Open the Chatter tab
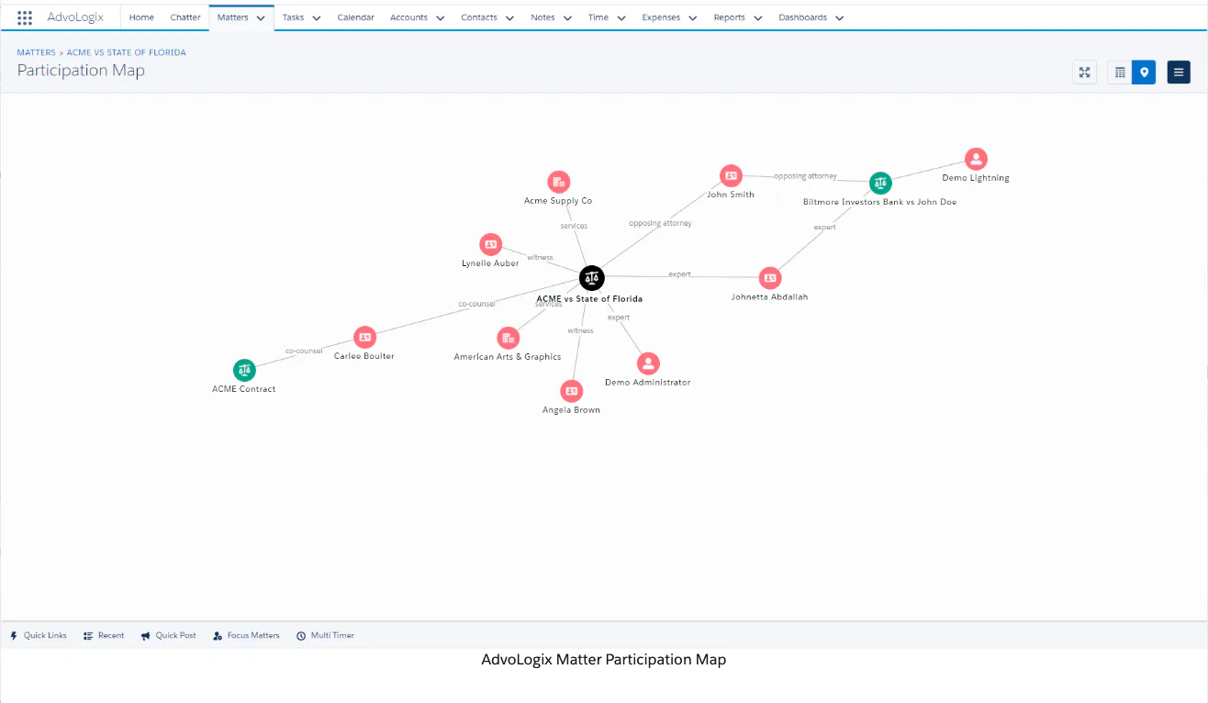 click(x=185, y=17)
